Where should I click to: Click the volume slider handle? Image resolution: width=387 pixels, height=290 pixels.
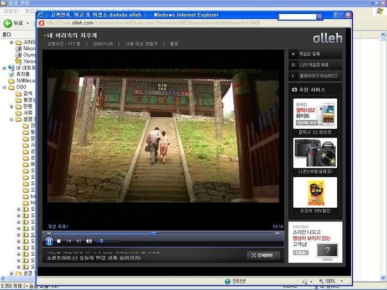tap(101, 241)
